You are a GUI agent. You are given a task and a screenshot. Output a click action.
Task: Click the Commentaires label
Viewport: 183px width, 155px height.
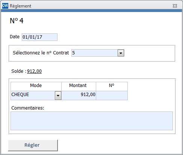(28, 108)
